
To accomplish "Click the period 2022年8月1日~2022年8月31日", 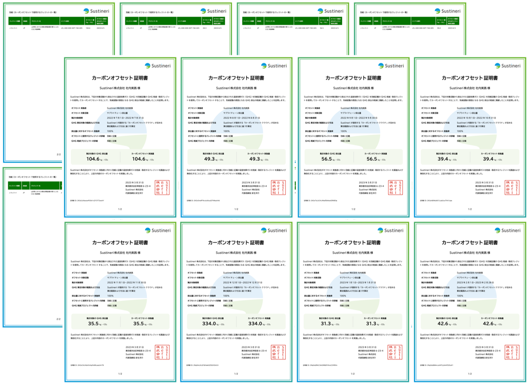I will pyautogui.click(x=242, y=118).
